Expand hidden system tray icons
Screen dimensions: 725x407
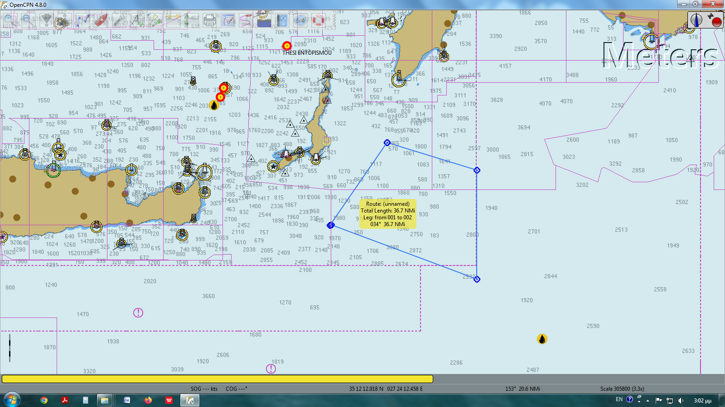click(x=648, y=400)
